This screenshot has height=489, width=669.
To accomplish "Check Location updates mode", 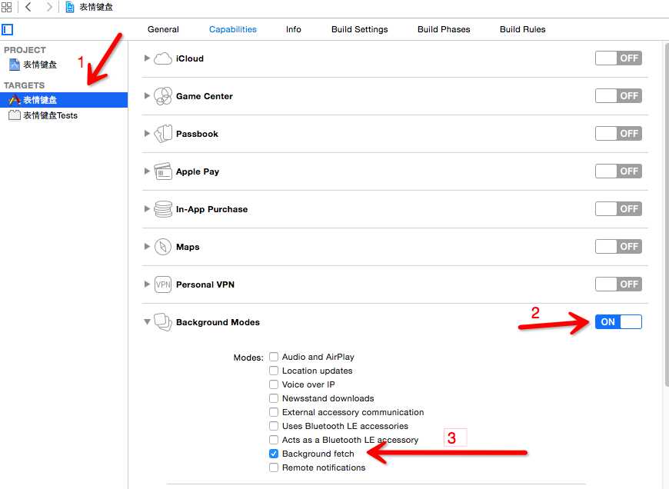I will (x=274, y=371).
